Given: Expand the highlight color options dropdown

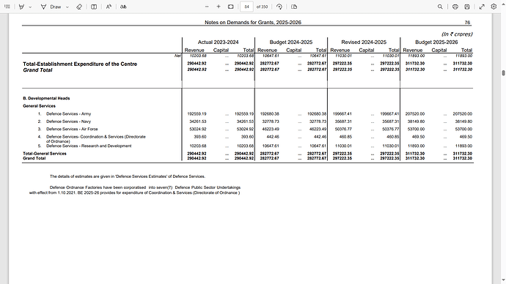Looking at the screenshot, I should (x=30, y=7).
